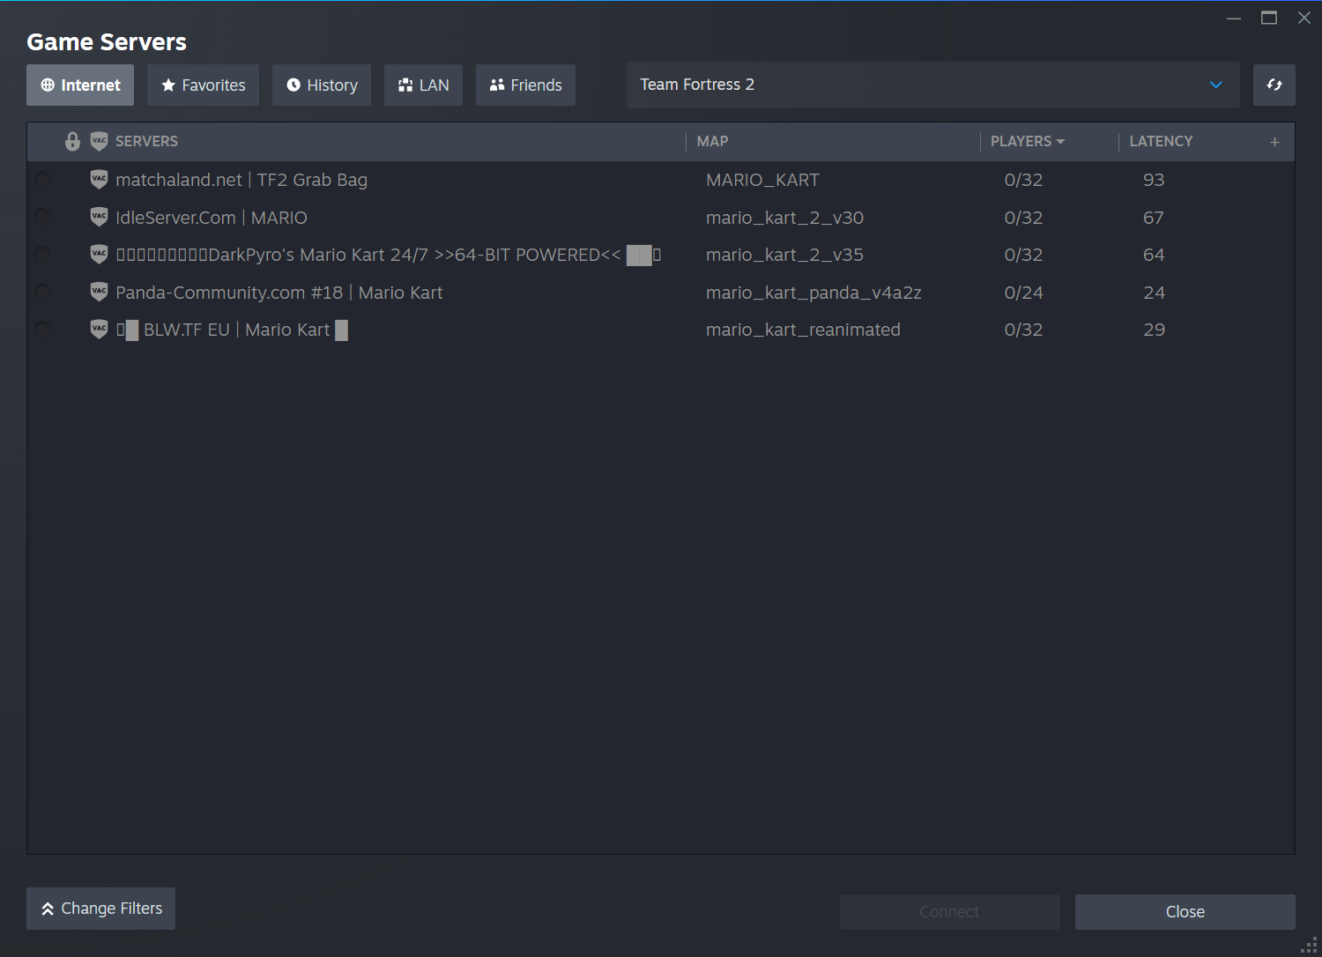Show the Friends servers tab
The image size is (1322, 957).
(525, 85)
